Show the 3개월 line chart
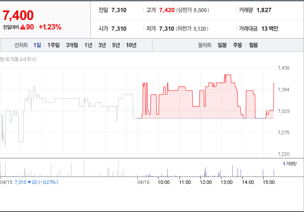304x212 pixels. click(72, 45)
